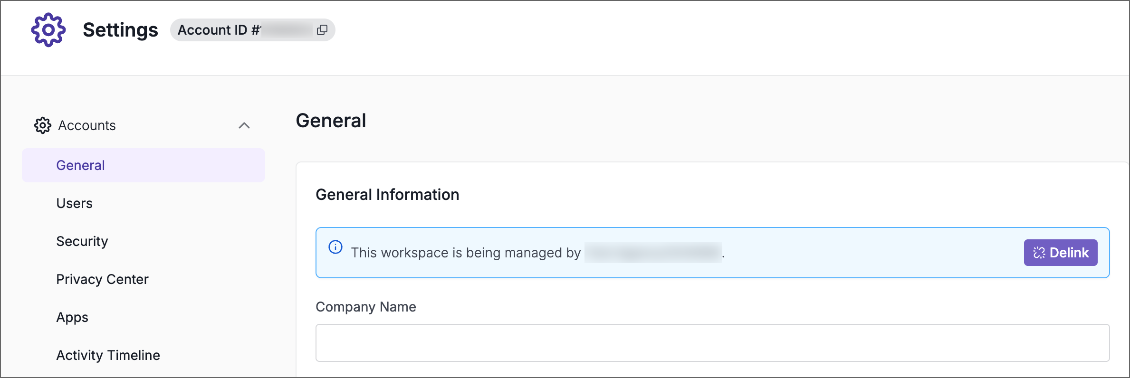Click the broken-link icon on the Delink button
The image size is (1130, 378).
click(1039, 253)
